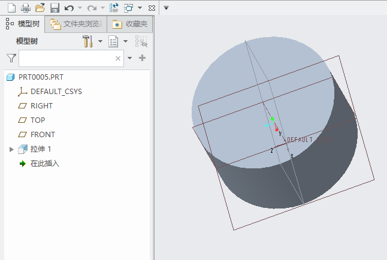Click the filter funnel icon
This screenshot has height=260, width=387.
click(x=11, y=58)
